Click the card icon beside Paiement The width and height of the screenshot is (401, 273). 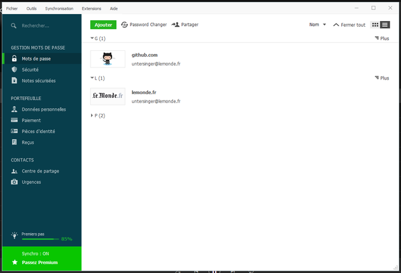pos(14,120)
